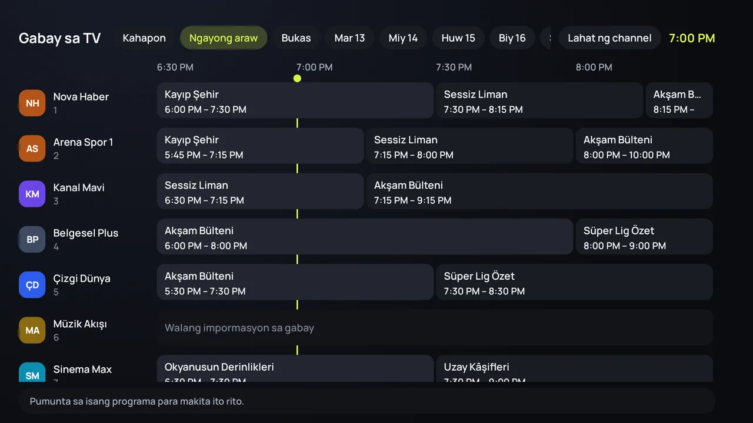The height and width of the screenshot is (423, 753).
Task: Open Akşam Bülteni 5:30 PM – 7:30 PM
Action: pos(295,282)
